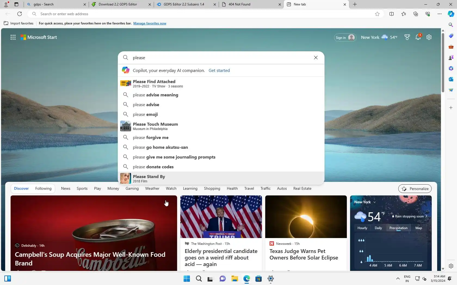
Task: Open Microsoft Store from taskbar
Action: coord(258,278)
